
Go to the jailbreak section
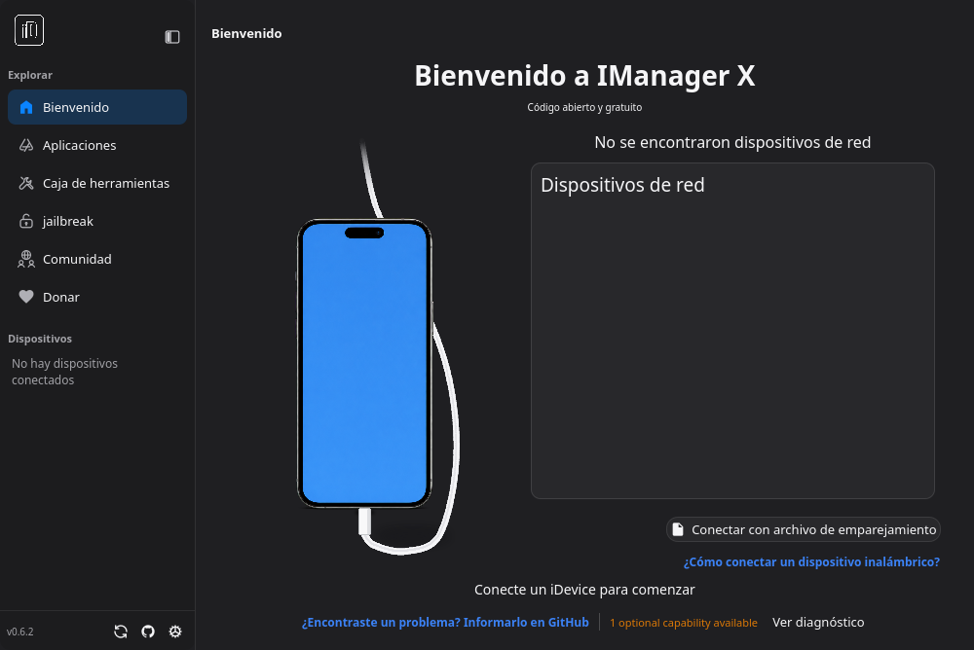pos(96,221)
